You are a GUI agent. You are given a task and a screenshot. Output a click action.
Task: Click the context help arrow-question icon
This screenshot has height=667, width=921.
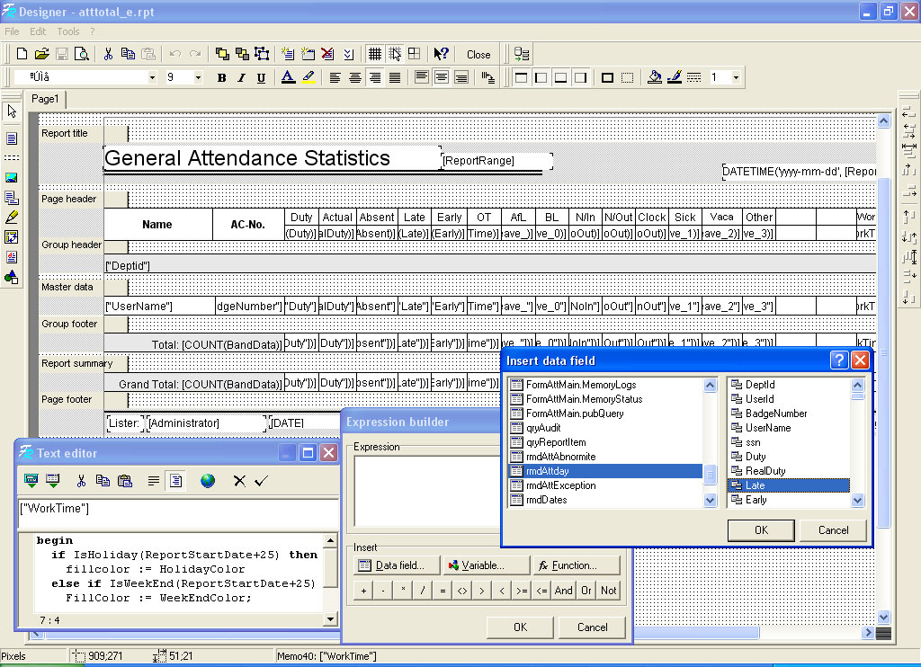click(441, 54)
